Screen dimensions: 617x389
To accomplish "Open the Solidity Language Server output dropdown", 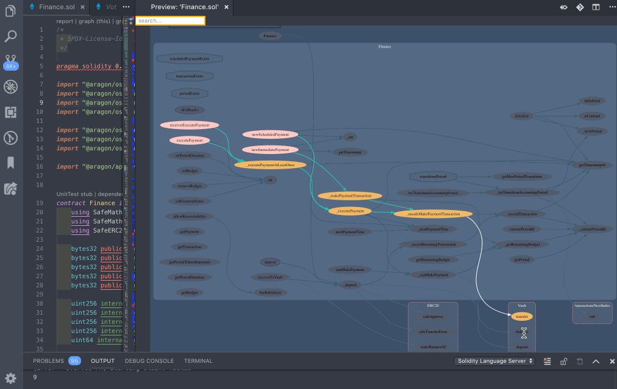I will tap(494, 361).
